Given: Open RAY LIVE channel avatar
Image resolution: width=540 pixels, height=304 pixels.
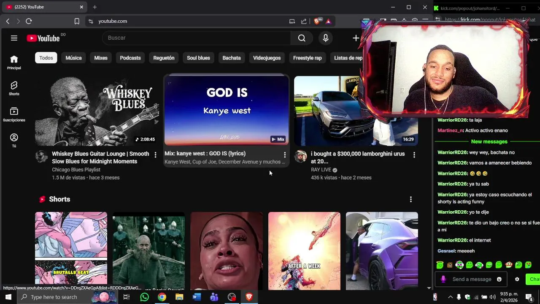Looking at the screenshot, I should [300, 156].
